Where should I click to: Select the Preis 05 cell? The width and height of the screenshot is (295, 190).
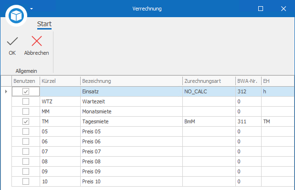tap(131, 131)
